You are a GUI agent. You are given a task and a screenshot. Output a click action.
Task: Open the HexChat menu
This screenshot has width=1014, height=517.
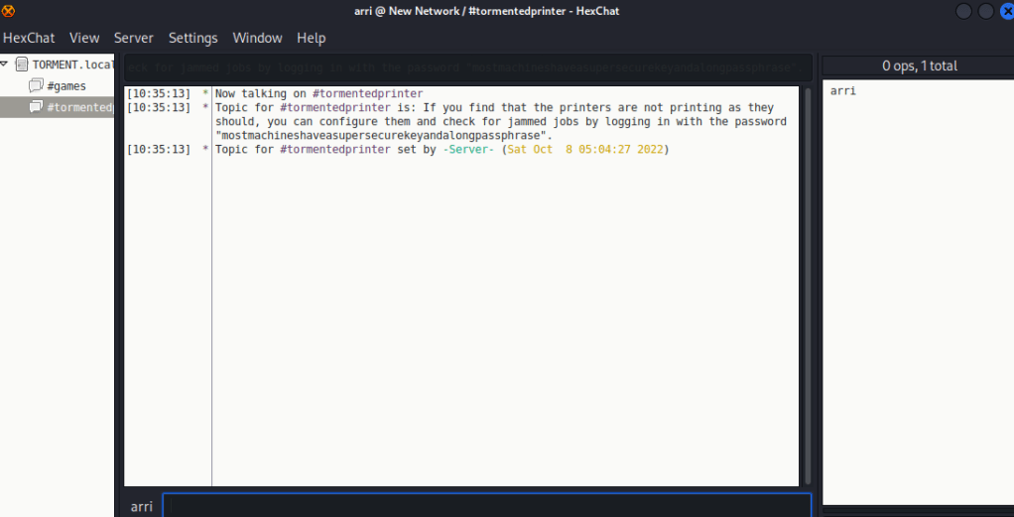[x=27, y=38]
